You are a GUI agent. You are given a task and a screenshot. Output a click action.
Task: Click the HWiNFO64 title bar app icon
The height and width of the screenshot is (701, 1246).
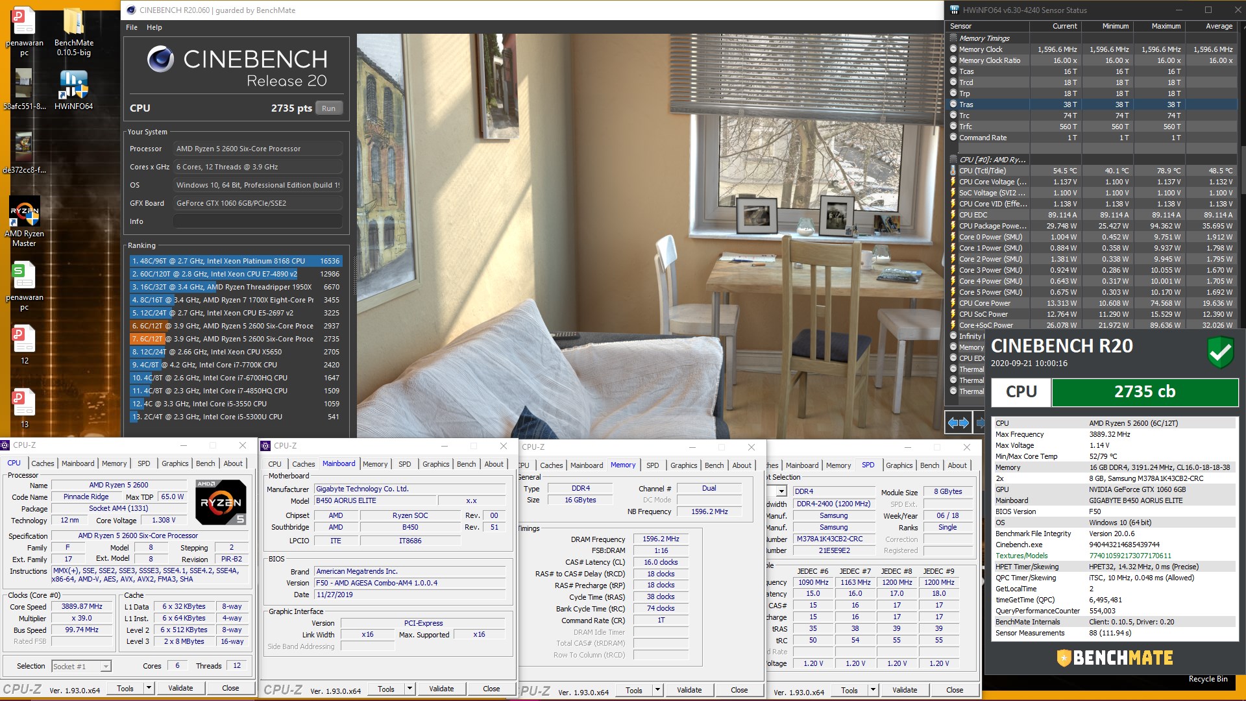coord(954,10)
